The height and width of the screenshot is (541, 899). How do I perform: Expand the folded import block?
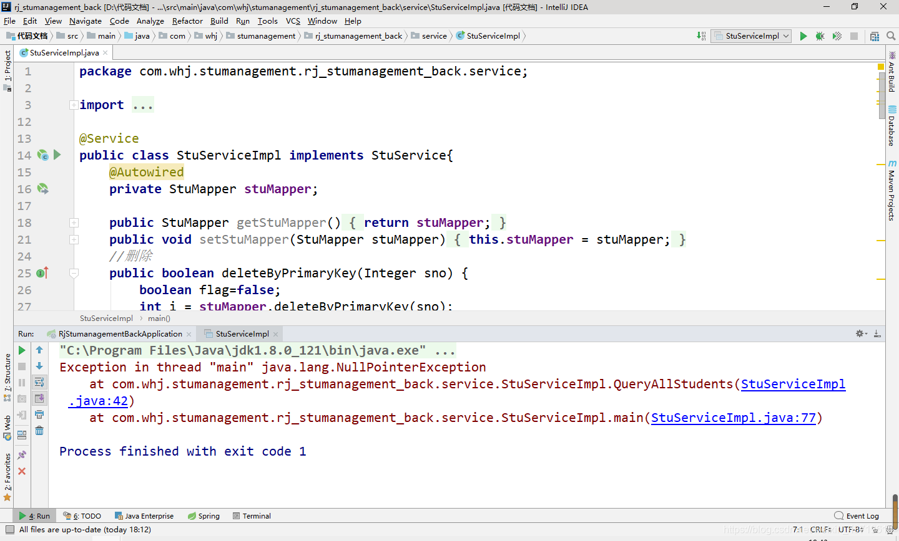(x=74, y=105)
